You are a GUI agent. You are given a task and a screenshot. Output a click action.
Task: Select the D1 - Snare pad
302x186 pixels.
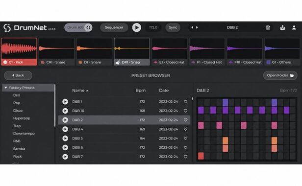point(94,52)
